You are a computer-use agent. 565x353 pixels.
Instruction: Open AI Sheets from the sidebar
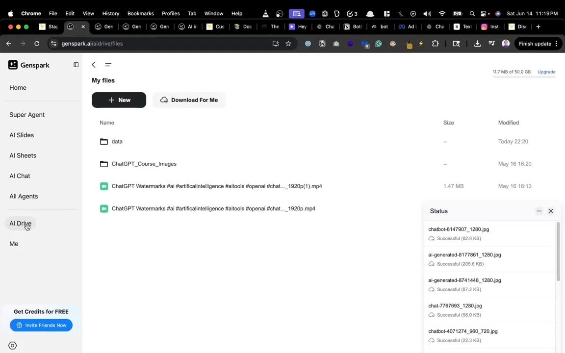tap(23, 155)
